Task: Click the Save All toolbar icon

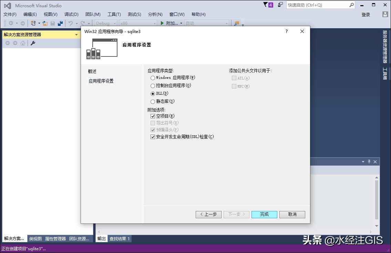Action: coord(60,23)
